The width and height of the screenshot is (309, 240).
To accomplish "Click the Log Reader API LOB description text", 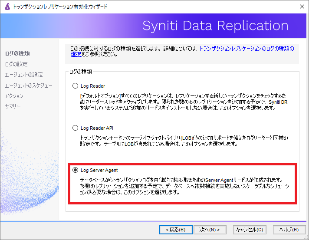I will 184,141.
